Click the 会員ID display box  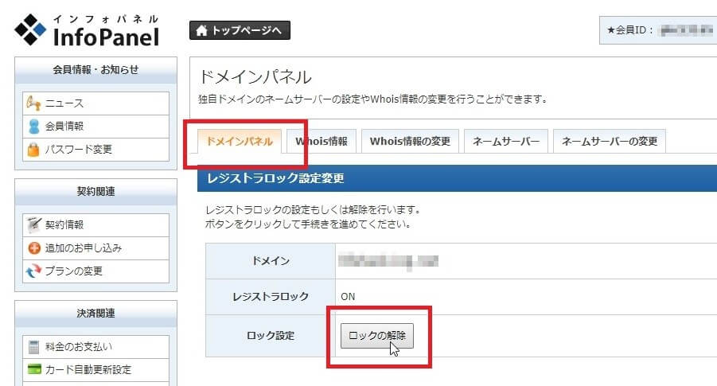tap(658, 30)
